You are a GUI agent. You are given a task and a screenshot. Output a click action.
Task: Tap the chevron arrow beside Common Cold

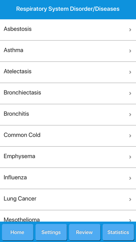(x=130, y=136)
